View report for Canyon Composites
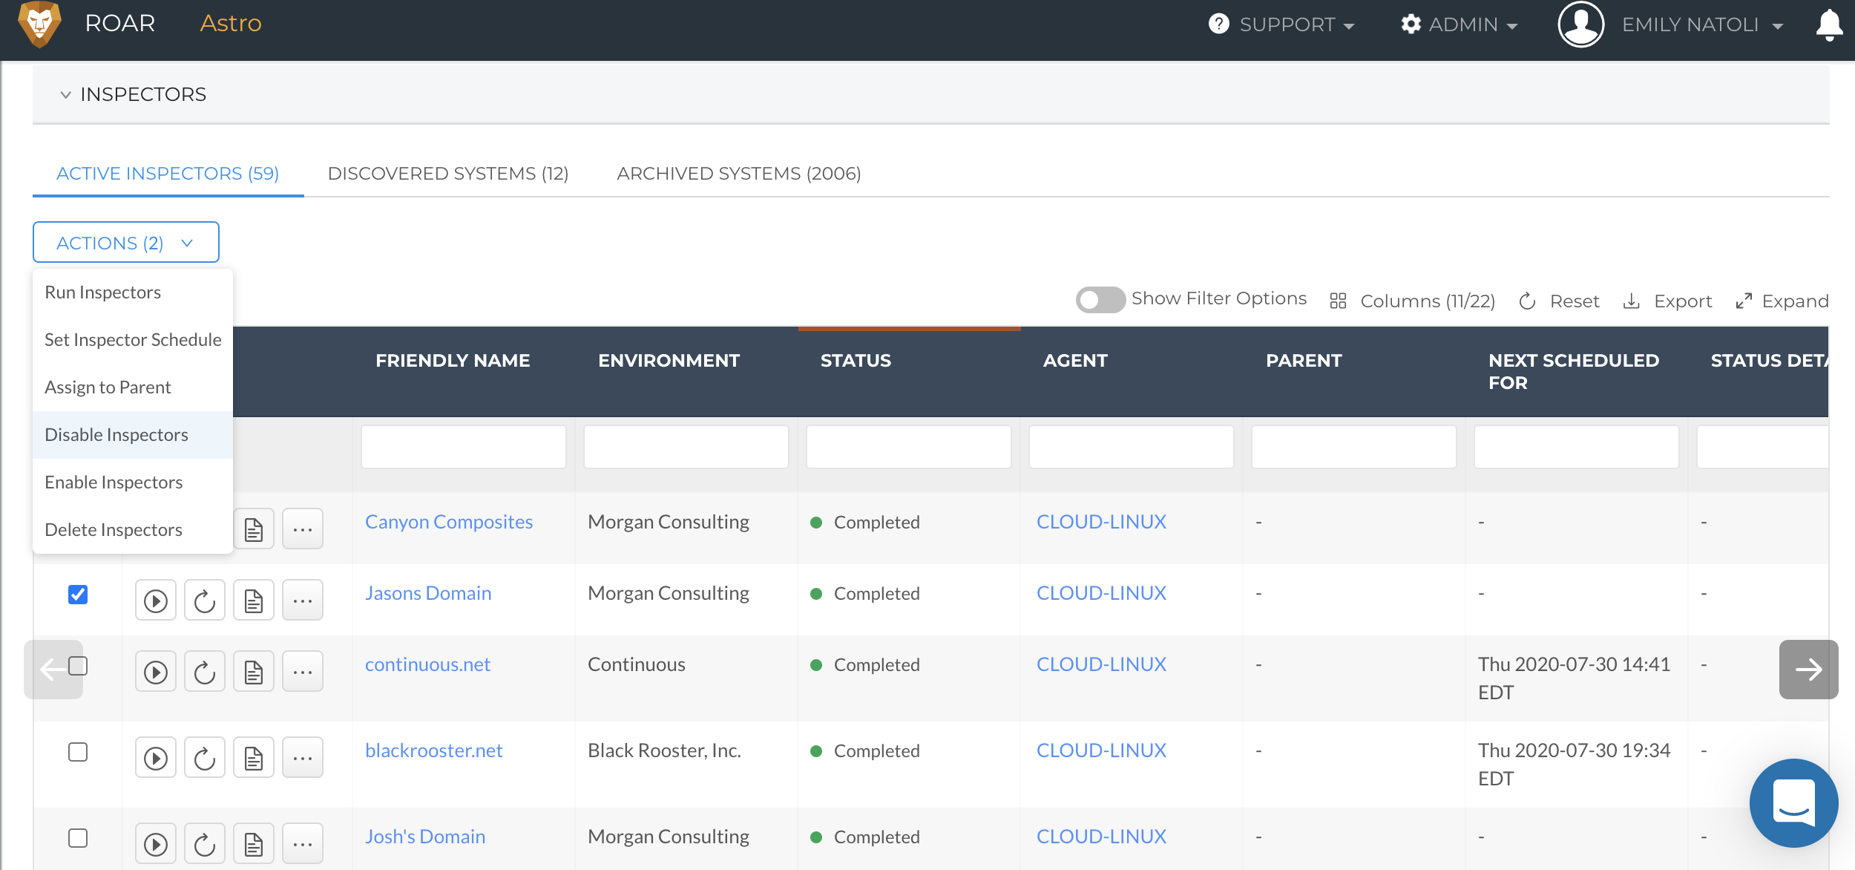Screen dimensions: 1855x870 tap(254, 529)
